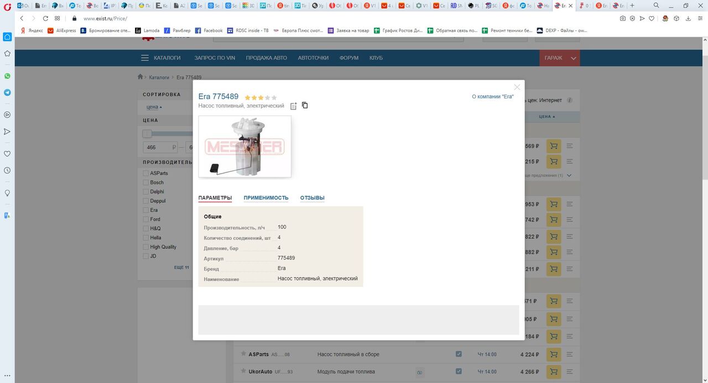
Task: Open the Facebook bookmark
Action: (209, 30)
